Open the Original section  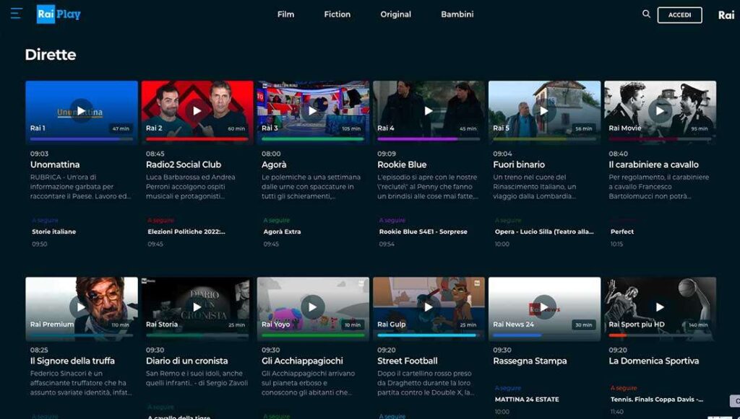tap(395, 14)
